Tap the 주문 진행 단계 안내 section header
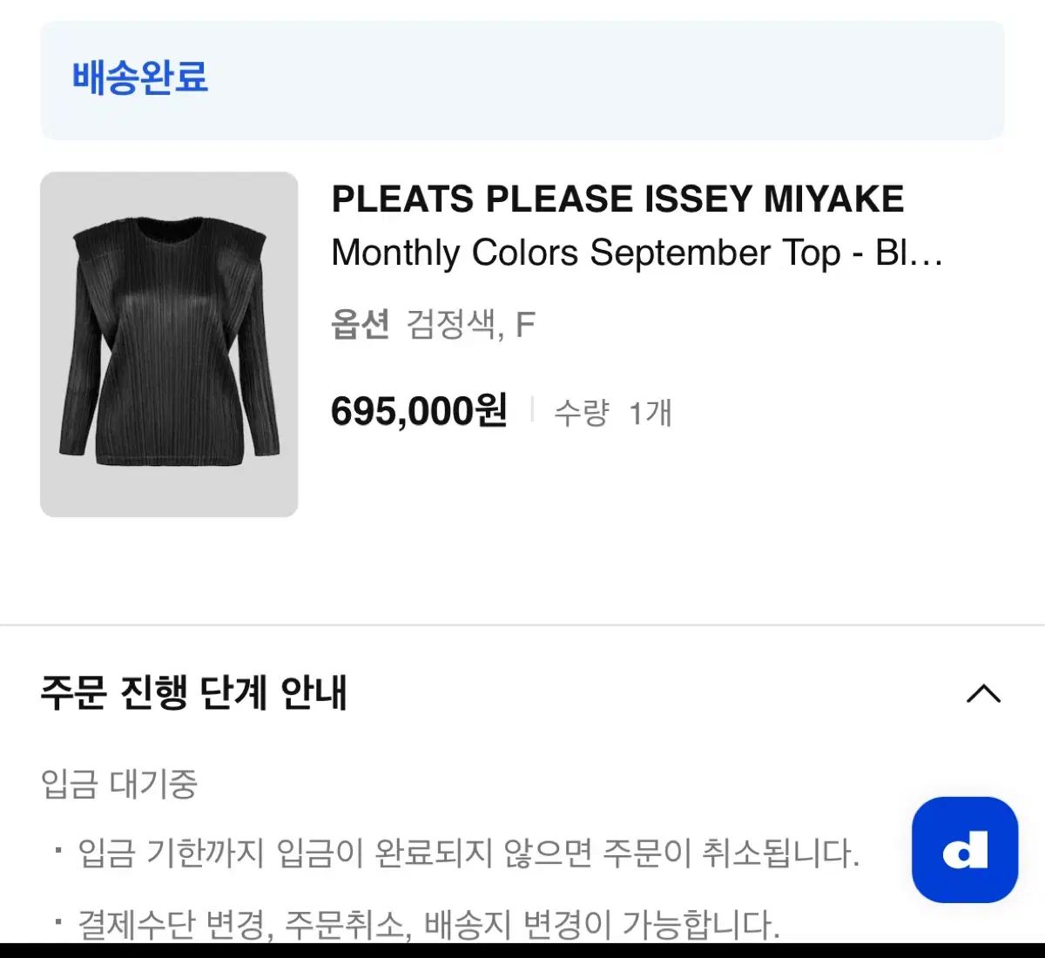Screen dimensions: 1045x958 (x=194, y=693)
